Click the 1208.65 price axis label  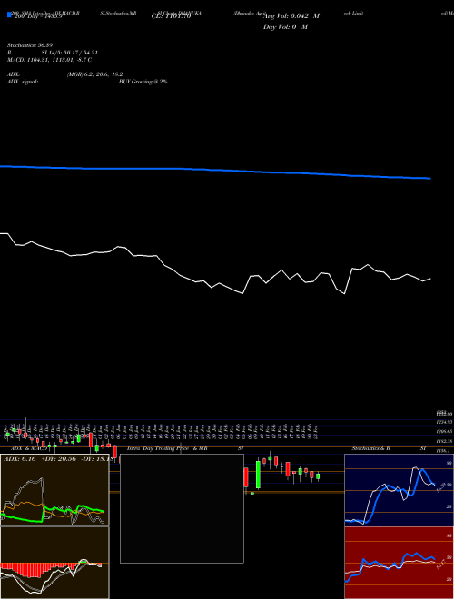(444, 431)
